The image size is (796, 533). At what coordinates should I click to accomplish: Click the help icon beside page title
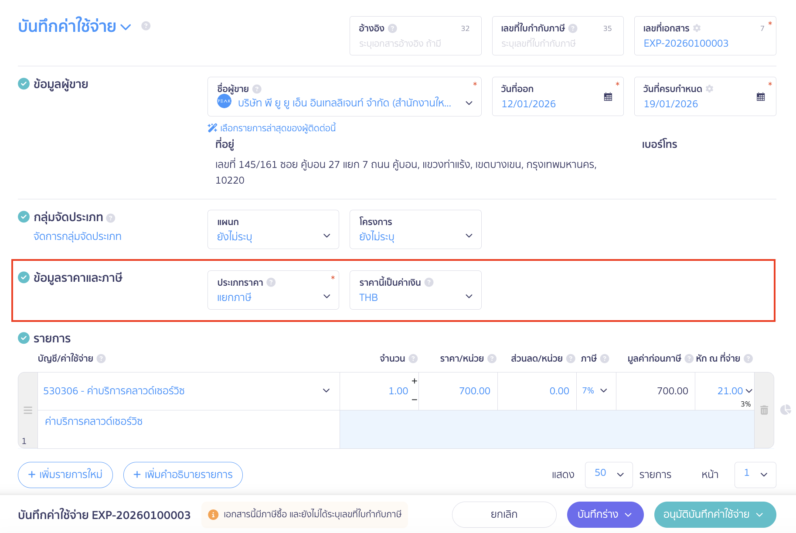click(x=146, y=26)
